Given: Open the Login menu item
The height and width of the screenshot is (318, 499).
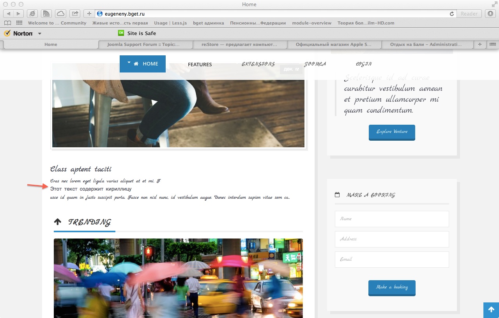Looking at the screenshot, I should pyautogui.click(x=364, y=64).
